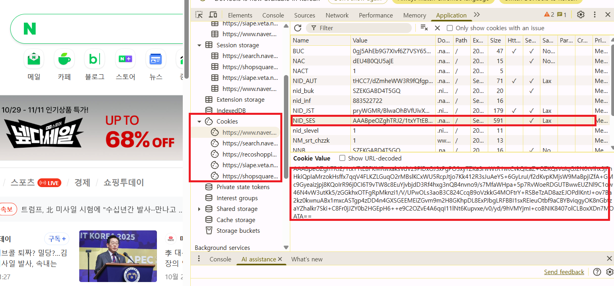The height and width of the screenshot is (286, 614).
Task: Open AI assistance settings gear at bottom
Action: 610,272
